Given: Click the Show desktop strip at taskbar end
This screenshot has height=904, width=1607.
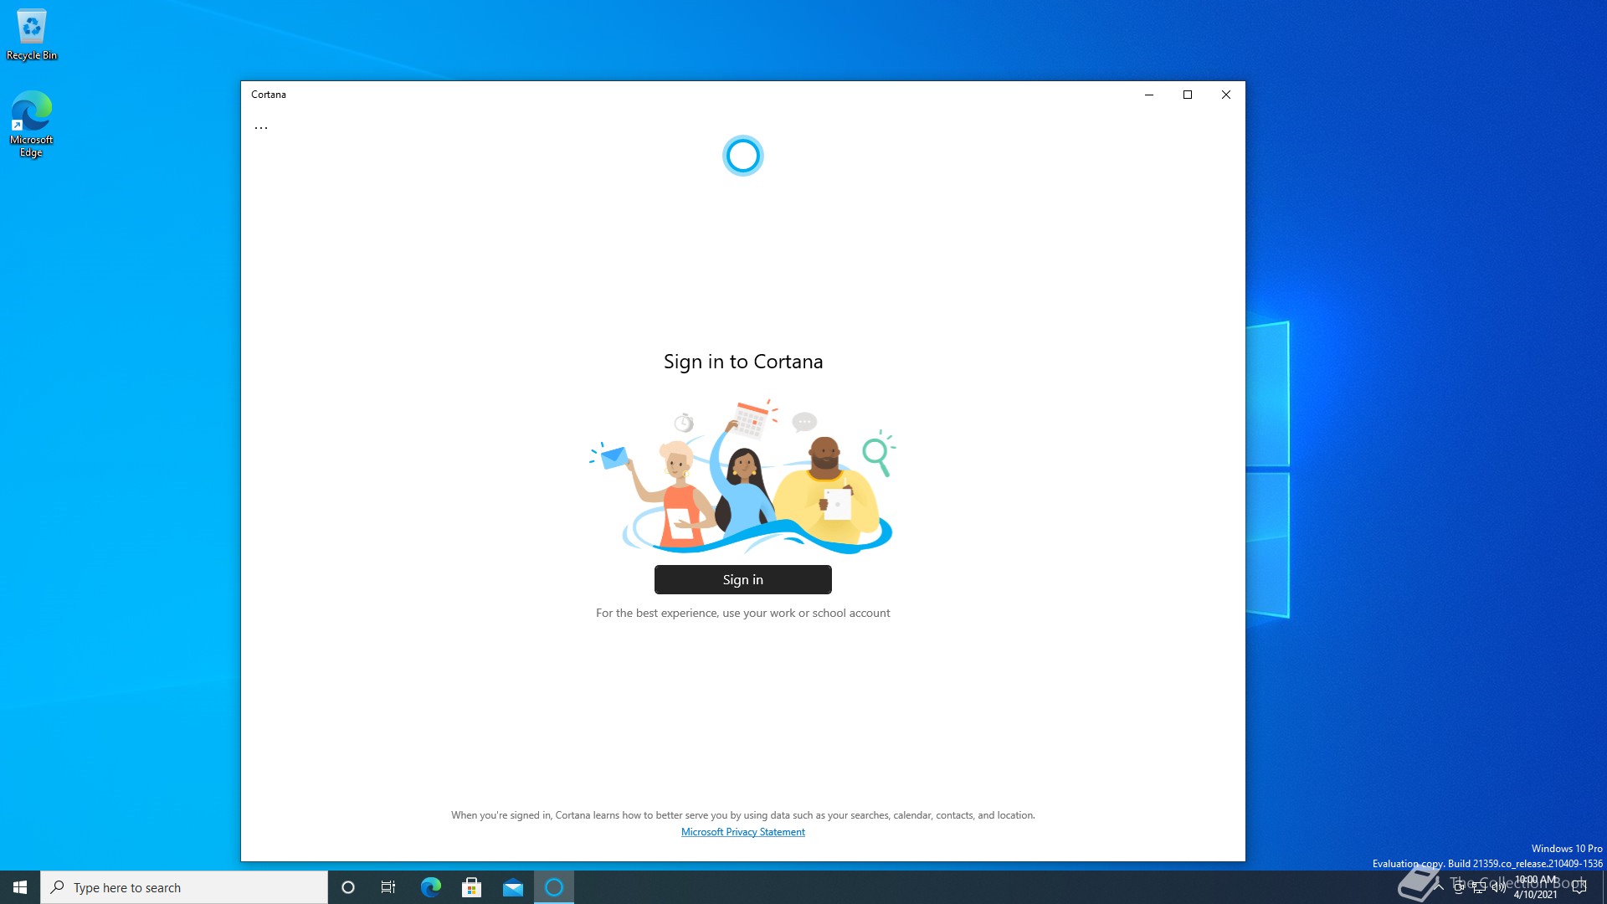Looking at the screenshot, I should (x=1604, y=887).
